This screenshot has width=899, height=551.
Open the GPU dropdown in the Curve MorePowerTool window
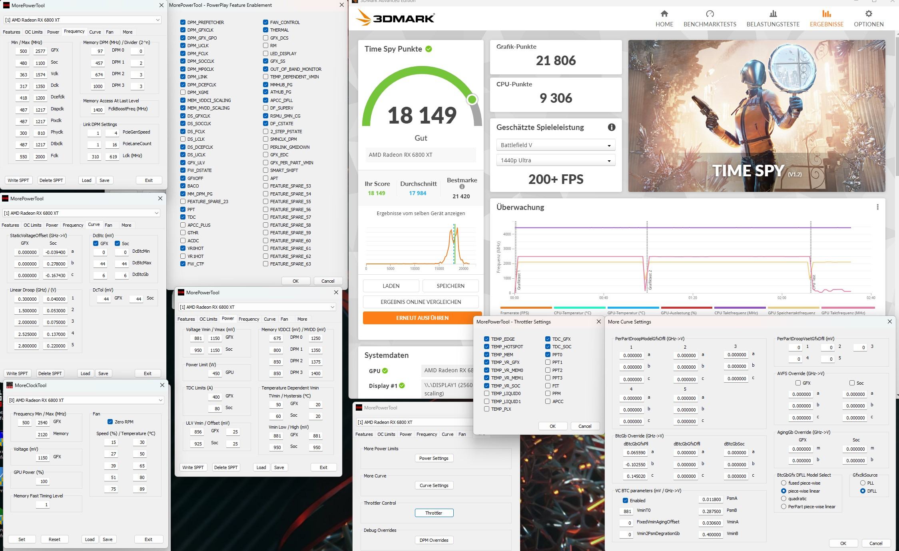[81, 213]
